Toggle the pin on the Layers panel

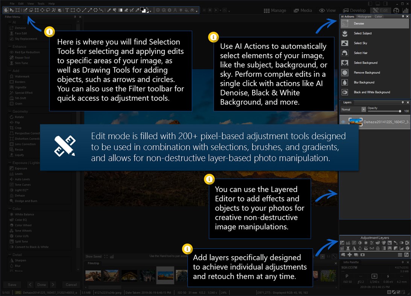tap(402, 102)
